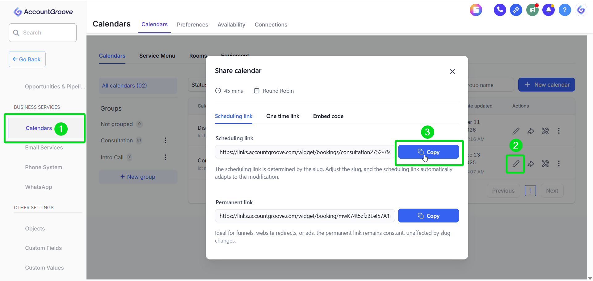Click the 'Round Robin' label

(x=278, y=91)
